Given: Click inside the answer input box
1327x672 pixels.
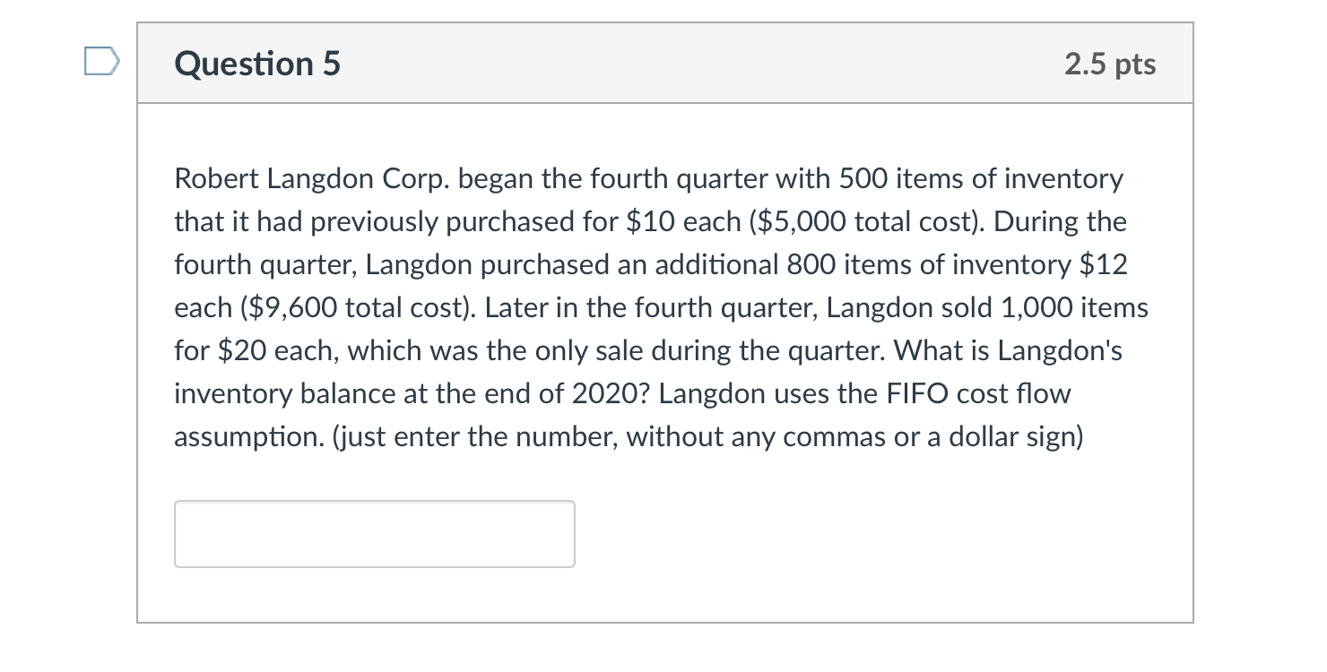Looking at the screenshot, I should 374,533.
